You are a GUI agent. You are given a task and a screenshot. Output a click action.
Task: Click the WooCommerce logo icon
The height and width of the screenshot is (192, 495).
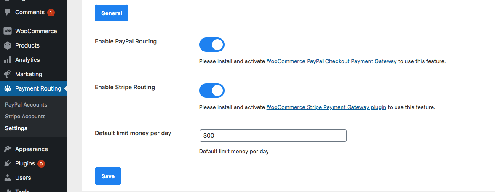(x=7, y=31)
